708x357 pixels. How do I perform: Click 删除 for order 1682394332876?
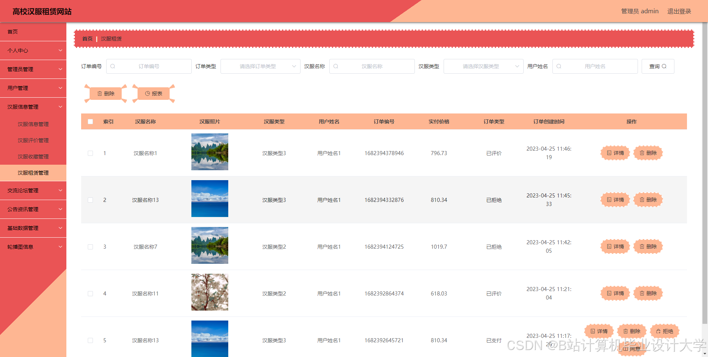pyautogui.click(x=648, y=200)
